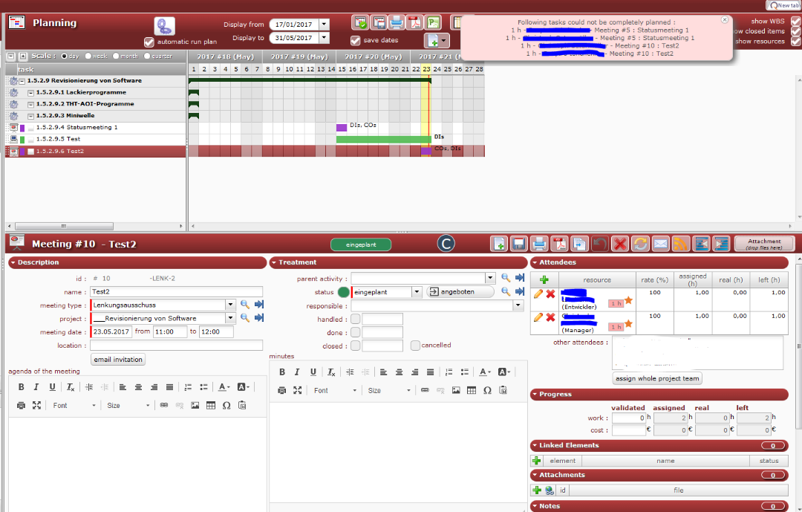Toggle the automatic run plan checkbox
Viewport: 802px width, 512px height.
point(149,42)
